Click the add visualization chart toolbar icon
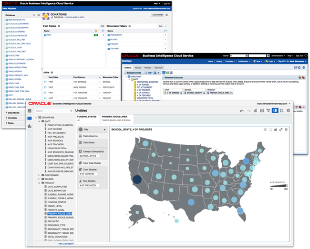 [255, 110]
